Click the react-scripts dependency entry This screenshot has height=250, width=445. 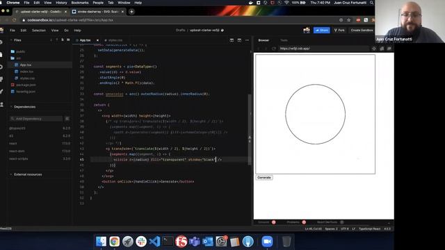point(40,159)
